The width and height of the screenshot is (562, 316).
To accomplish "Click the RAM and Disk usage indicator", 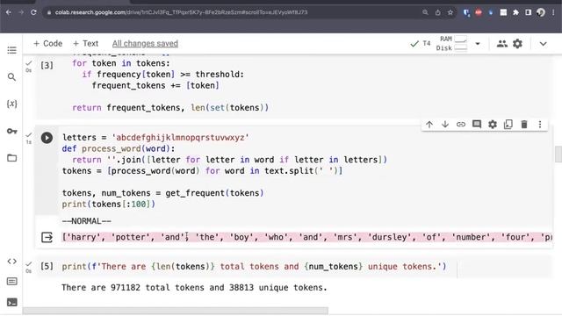I will click(451, 43).
